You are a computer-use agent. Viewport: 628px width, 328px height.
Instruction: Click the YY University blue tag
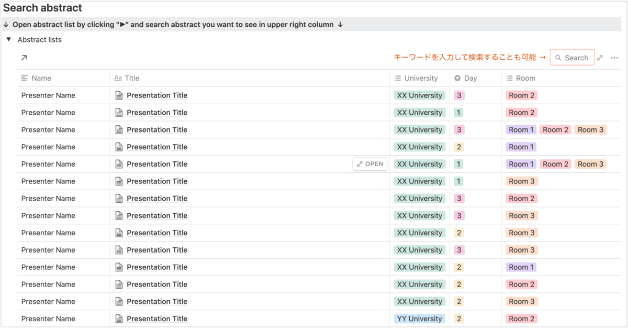click(419, 319)
